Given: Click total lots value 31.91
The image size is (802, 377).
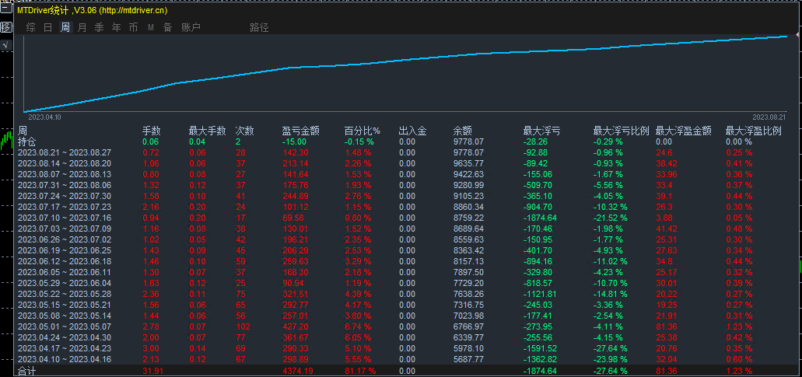Looking at the screenshot, I should click(152, 372).
